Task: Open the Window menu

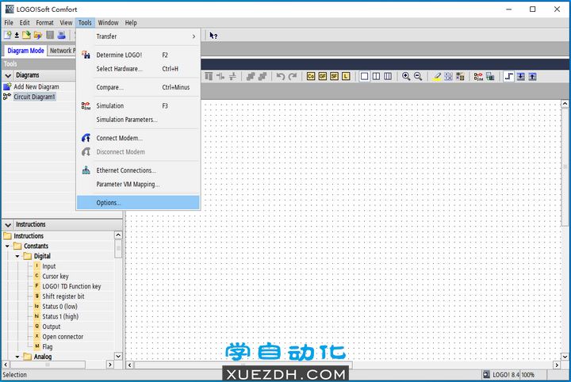Action: [108, 22]
